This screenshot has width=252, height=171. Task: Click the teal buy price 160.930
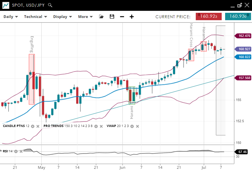coord(238,16)
